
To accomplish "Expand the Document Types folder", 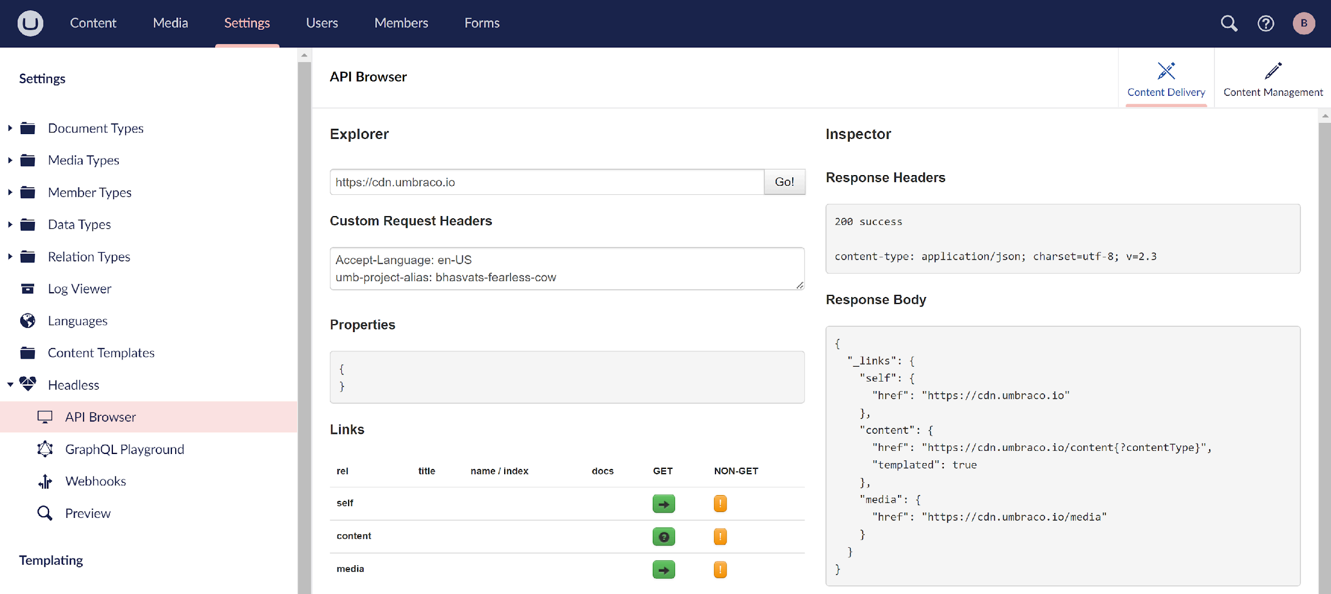I will coord(10,128).
